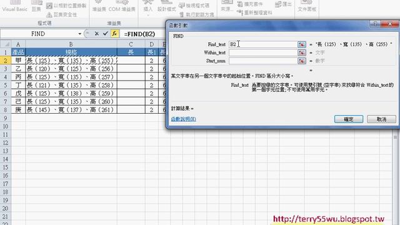Select cell A6 containing 戊
The height and width of the screenshot is (225, 400).
point(18,93)
